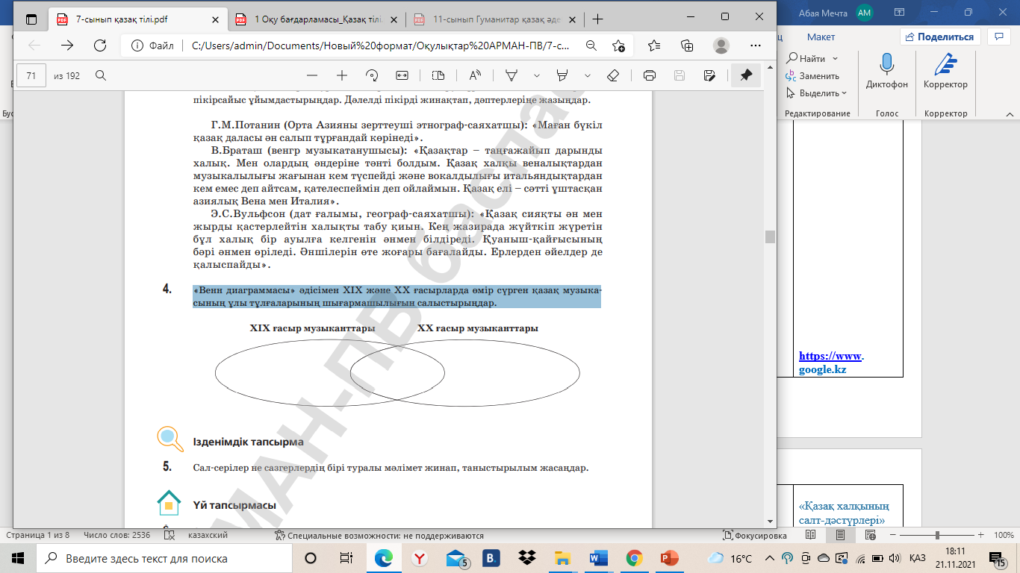Start Read aloud in PDF toolbar
Viewport: 1020px width, 573px height.
tap(475, 75)
